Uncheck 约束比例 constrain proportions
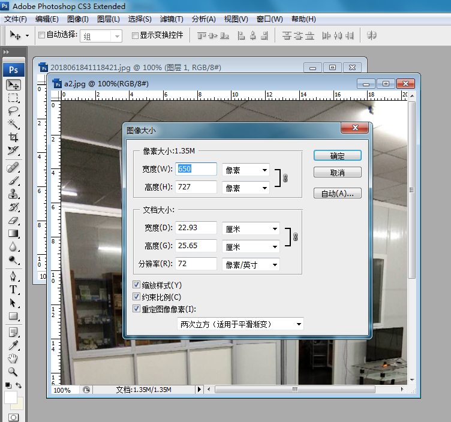Image resolution: width=451 pixels, height=422 pixels. click(x=136, y=297)
